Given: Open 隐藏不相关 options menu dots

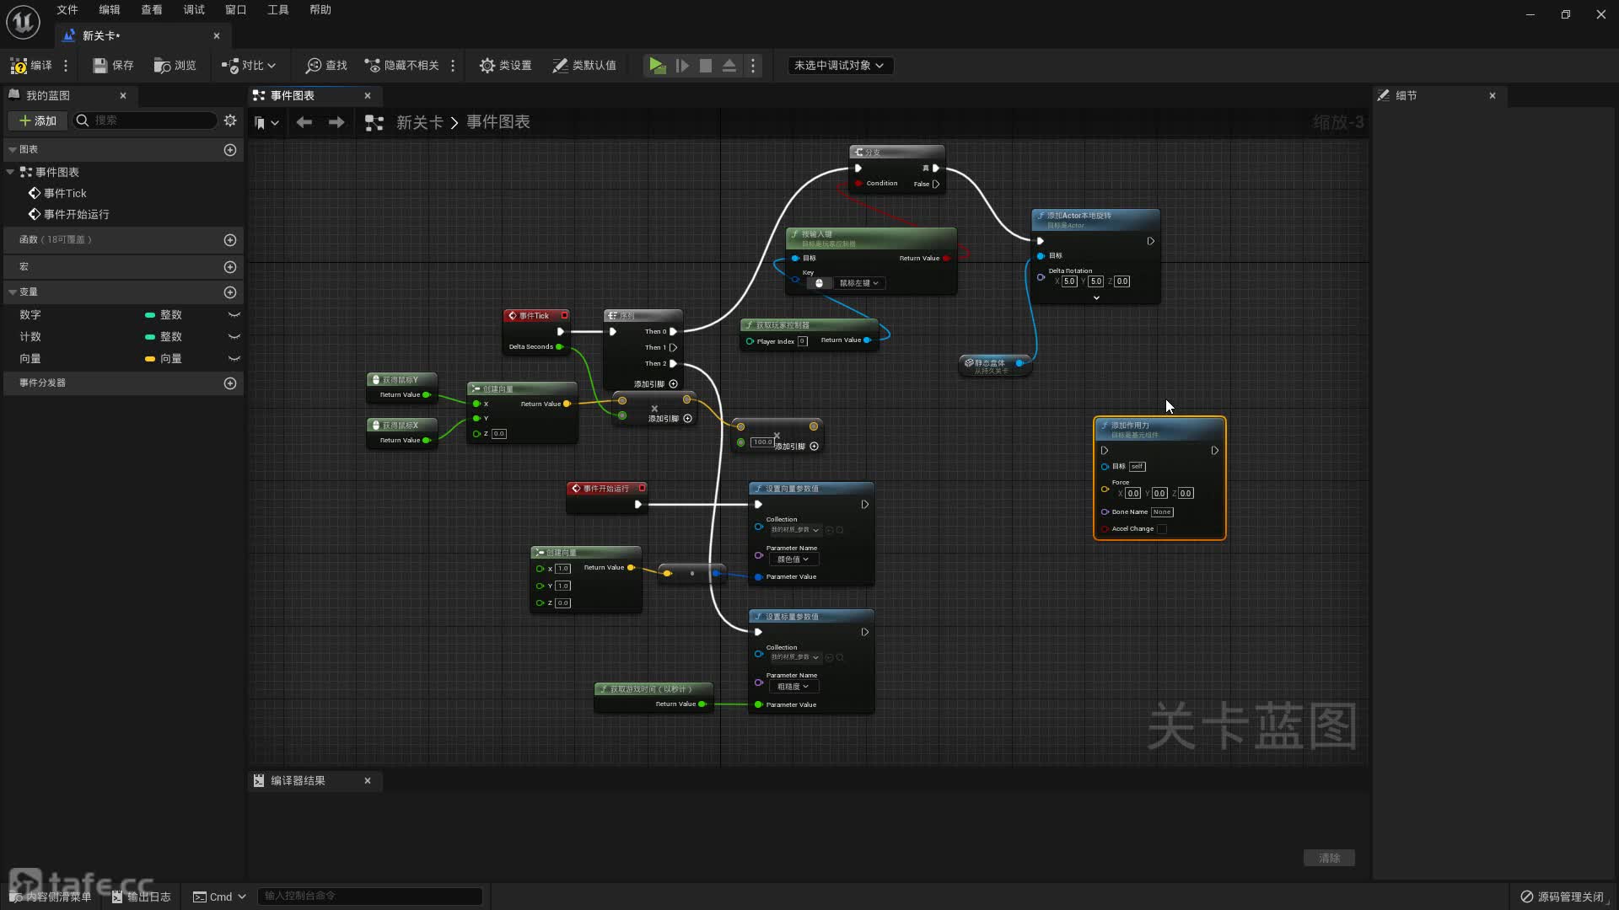Looking at the screenshot, I should click(453, 65).
